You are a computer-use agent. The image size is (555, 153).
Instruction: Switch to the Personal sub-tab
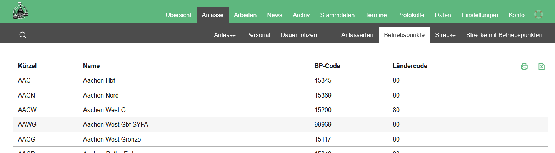coord(258,35)
